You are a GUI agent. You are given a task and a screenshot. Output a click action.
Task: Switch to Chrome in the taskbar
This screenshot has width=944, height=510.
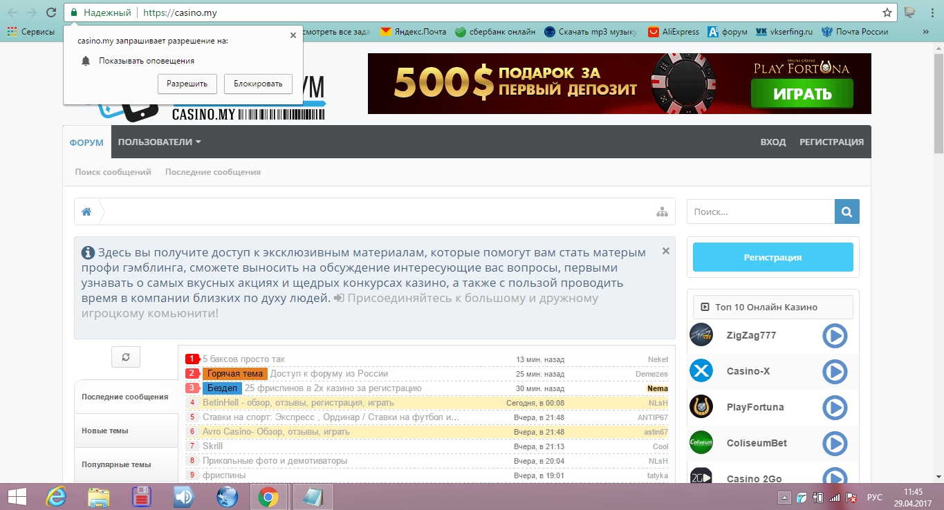(268, 497)
